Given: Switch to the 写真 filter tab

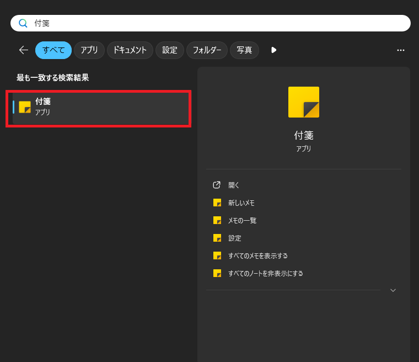Looking at the screenshot, I should pos(244,50).
